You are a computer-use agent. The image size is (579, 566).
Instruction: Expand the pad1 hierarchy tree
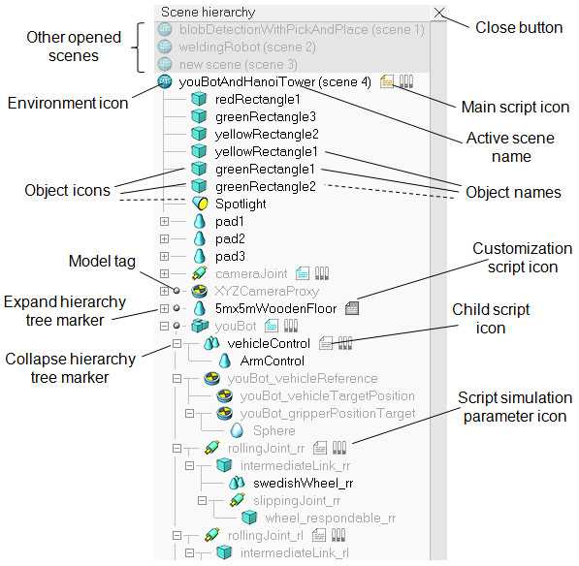tap(164, 221)
